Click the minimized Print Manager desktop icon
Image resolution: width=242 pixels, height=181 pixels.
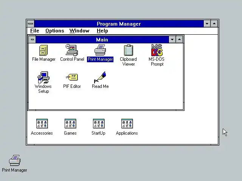[x=15, y=160]
